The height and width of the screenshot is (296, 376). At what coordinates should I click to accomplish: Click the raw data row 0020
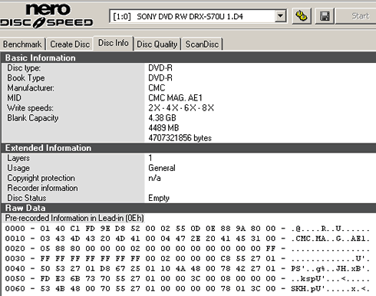tap(187, 248)
